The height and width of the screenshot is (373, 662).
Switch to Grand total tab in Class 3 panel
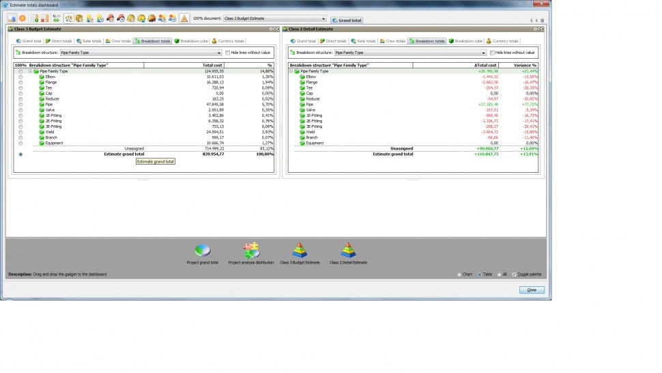(29, 41)
